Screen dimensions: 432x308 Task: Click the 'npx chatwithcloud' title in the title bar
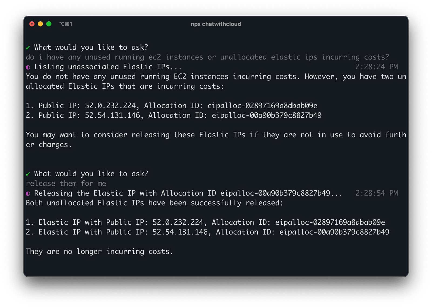pyautogui.click(x=216, y=24)
